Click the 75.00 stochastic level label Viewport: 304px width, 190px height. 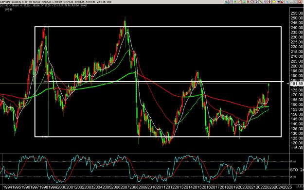[293, 161]
